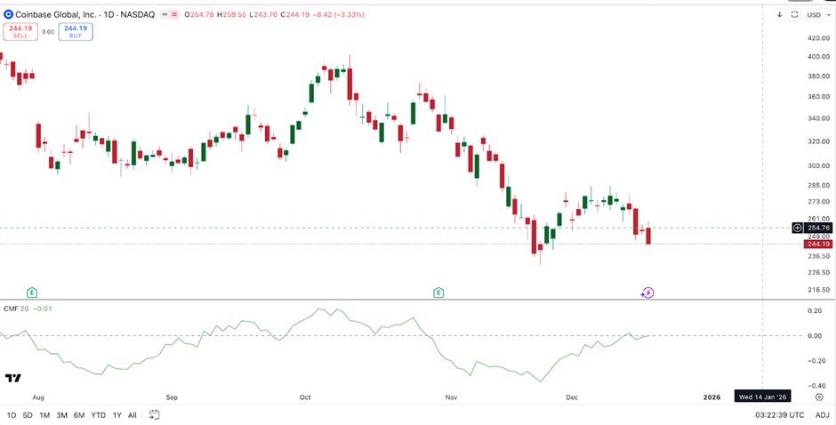Select the 1D time range
The width and height of the screenshot is (836, 425).
coord(12,415)
